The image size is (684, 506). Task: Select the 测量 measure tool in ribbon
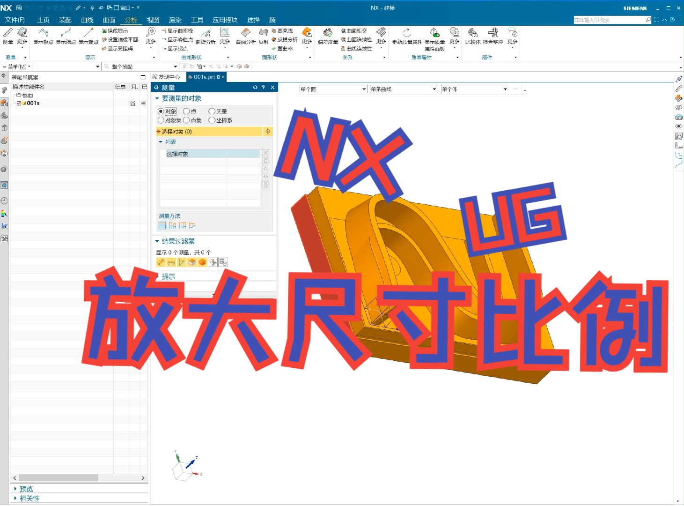click(x=8, y=36)
